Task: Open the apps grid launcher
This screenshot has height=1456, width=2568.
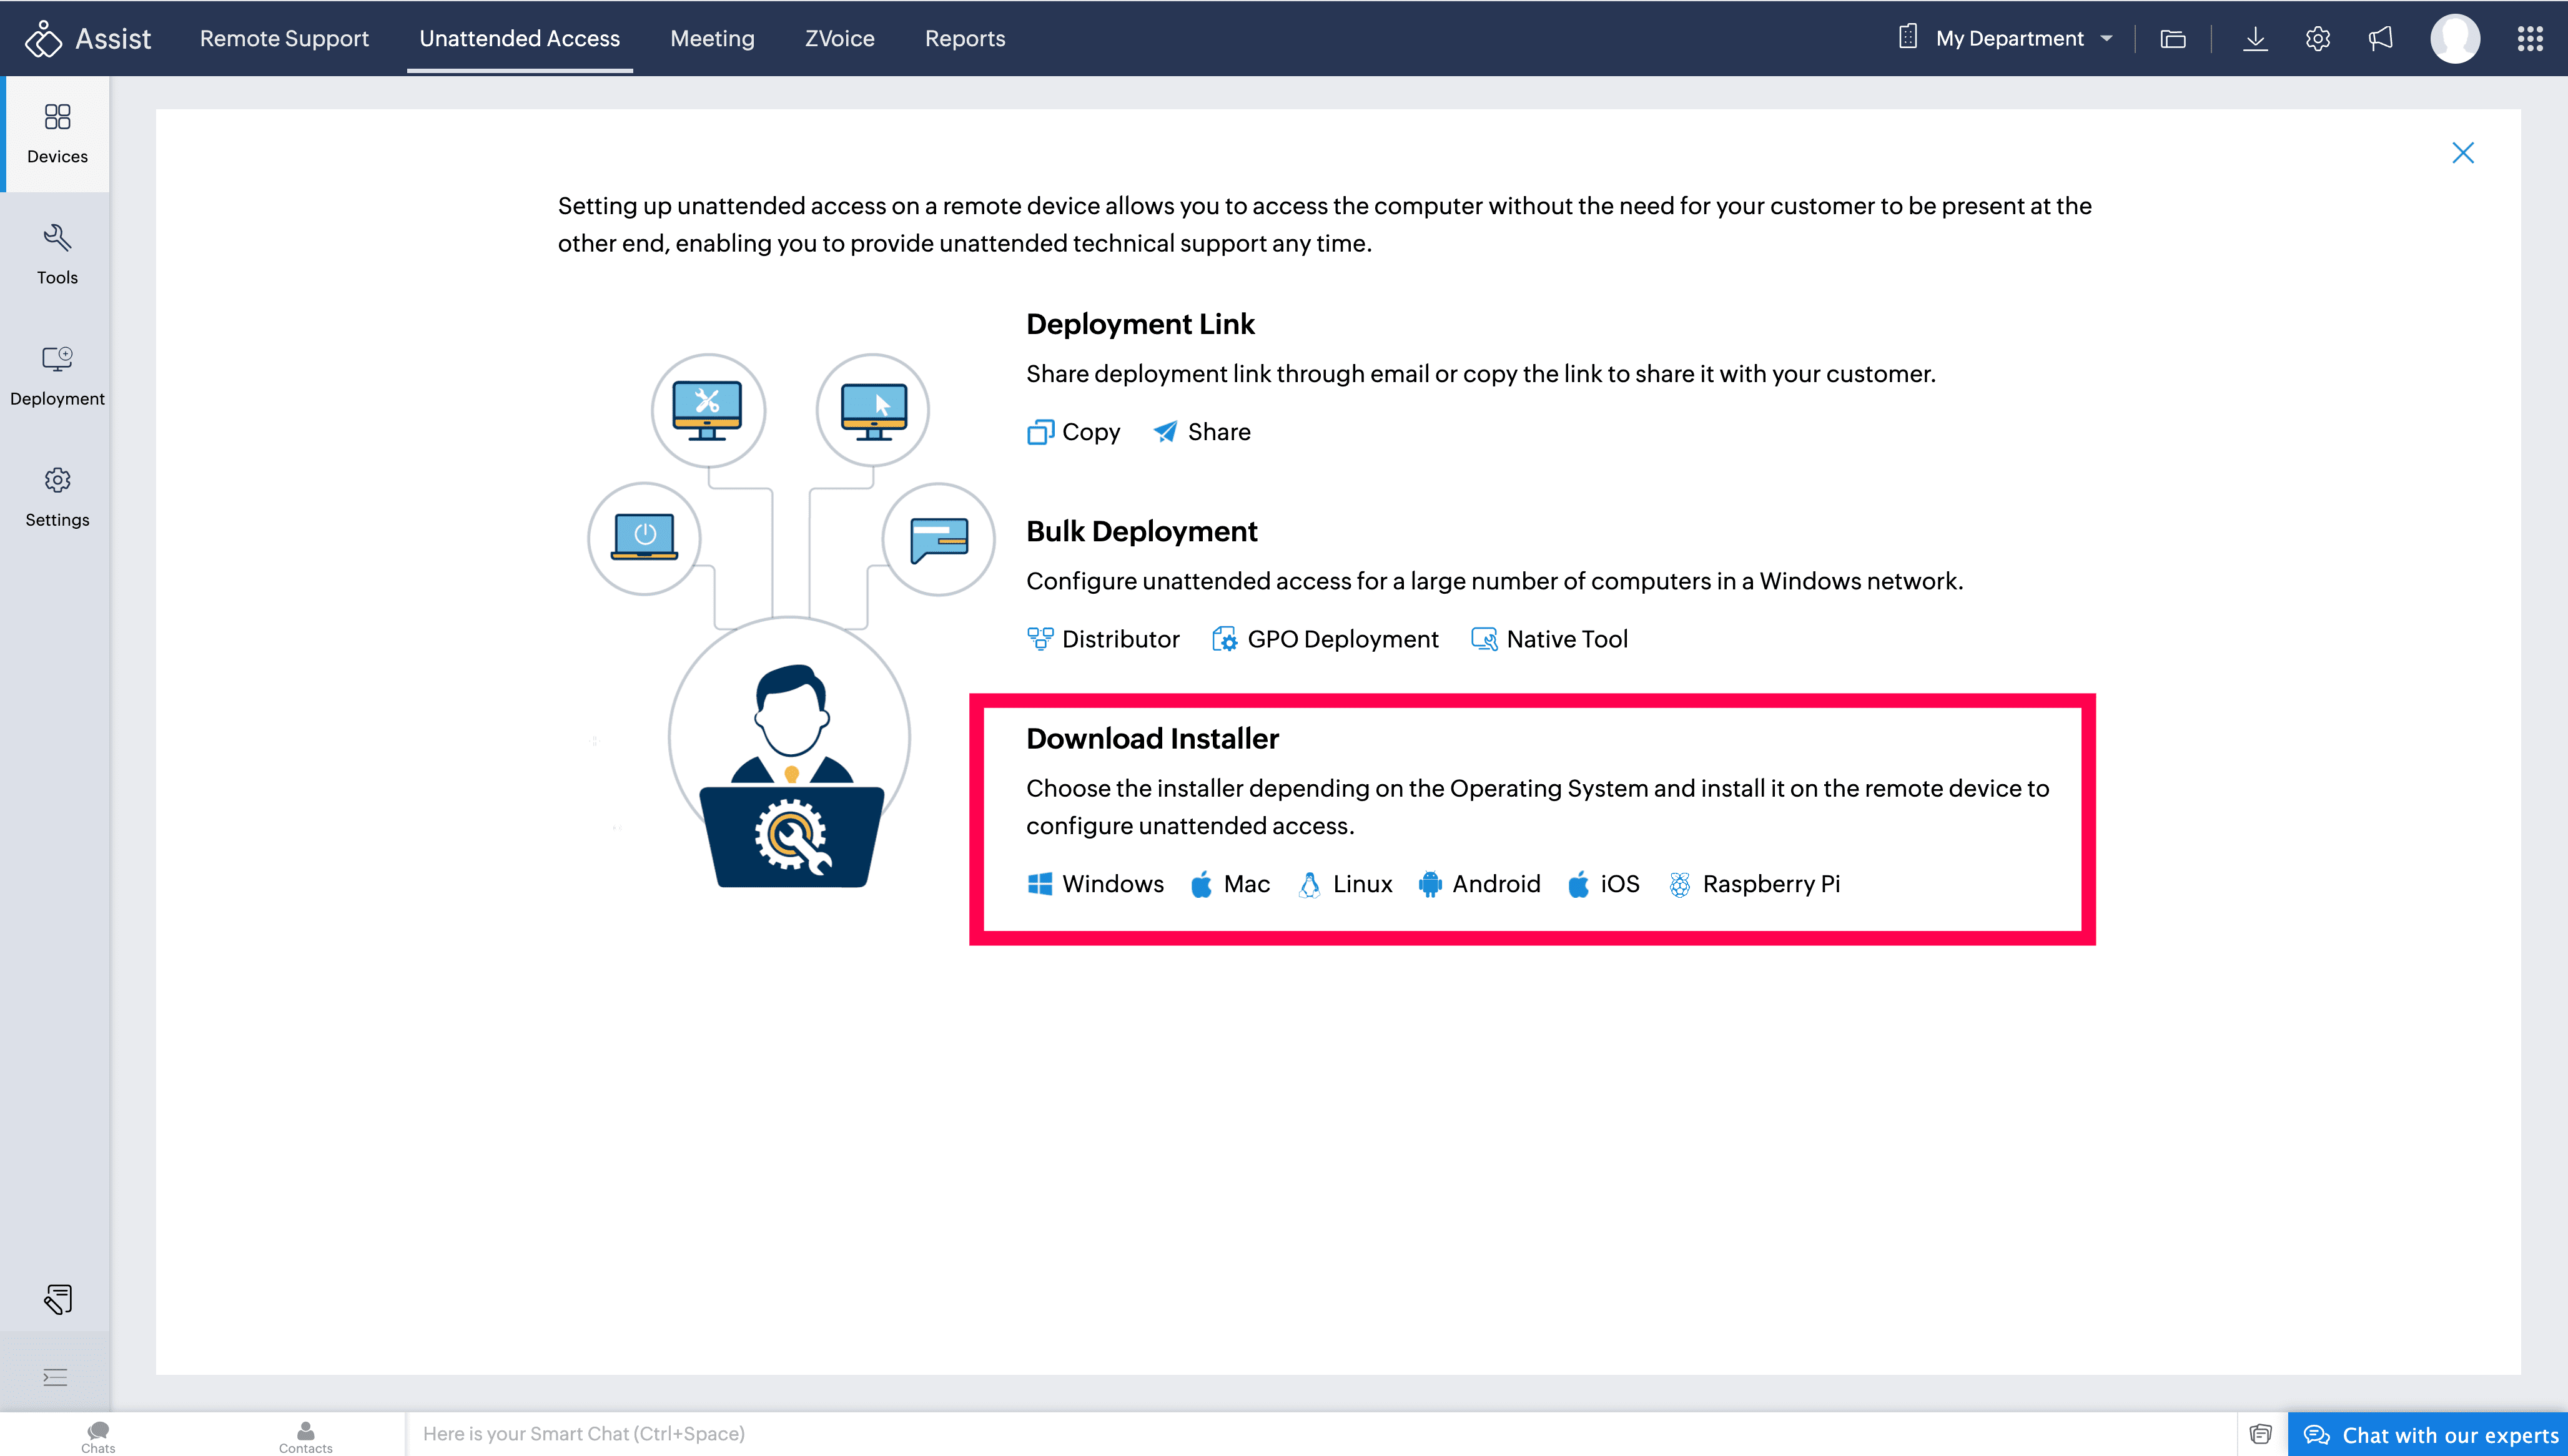Action: 2530,39
